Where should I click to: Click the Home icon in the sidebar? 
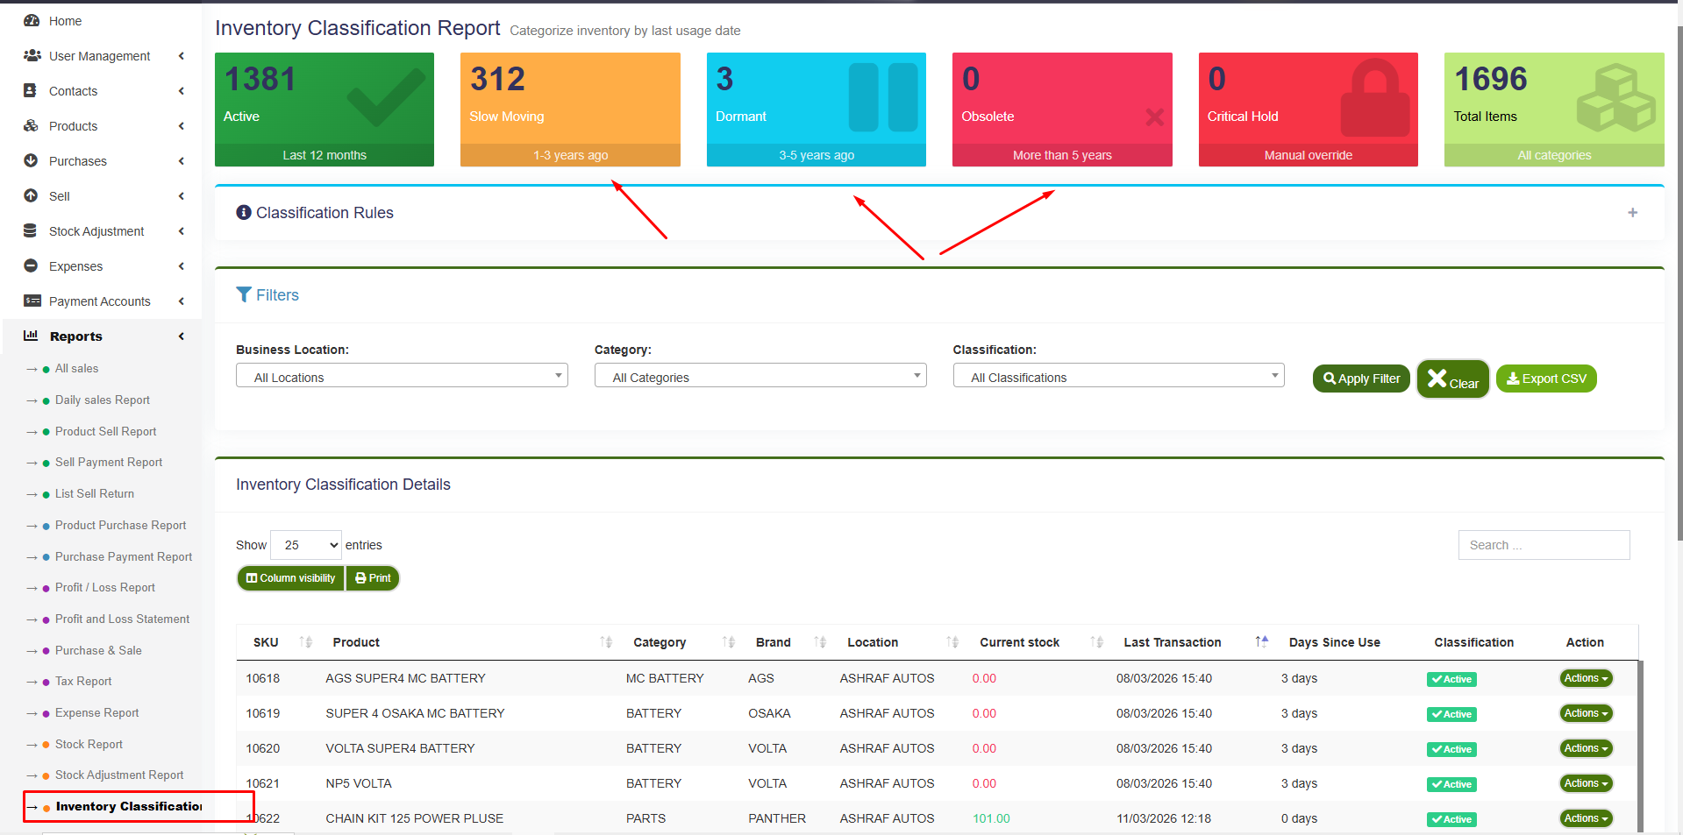32,20
